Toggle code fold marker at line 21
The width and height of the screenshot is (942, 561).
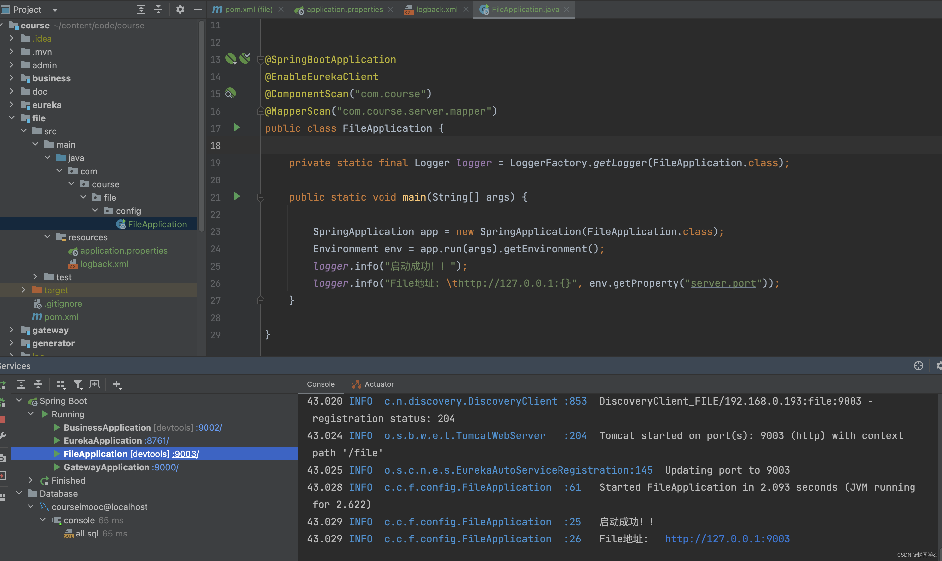pos(260,197)
